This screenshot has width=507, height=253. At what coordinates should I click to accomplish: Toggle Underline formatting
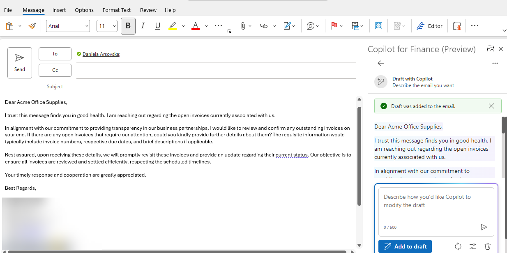[158, 26]
